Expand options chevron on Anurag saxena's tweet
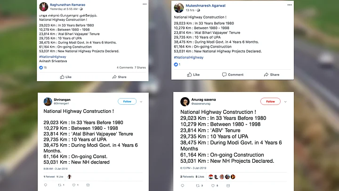Viewport: 339px width, 191px height. pyautogui.click(x=284, y=101)
